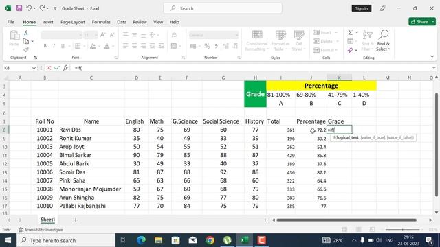Open Format as Table gallery
Viewport: 440px width, 247px height.
(x=280, y=41)
